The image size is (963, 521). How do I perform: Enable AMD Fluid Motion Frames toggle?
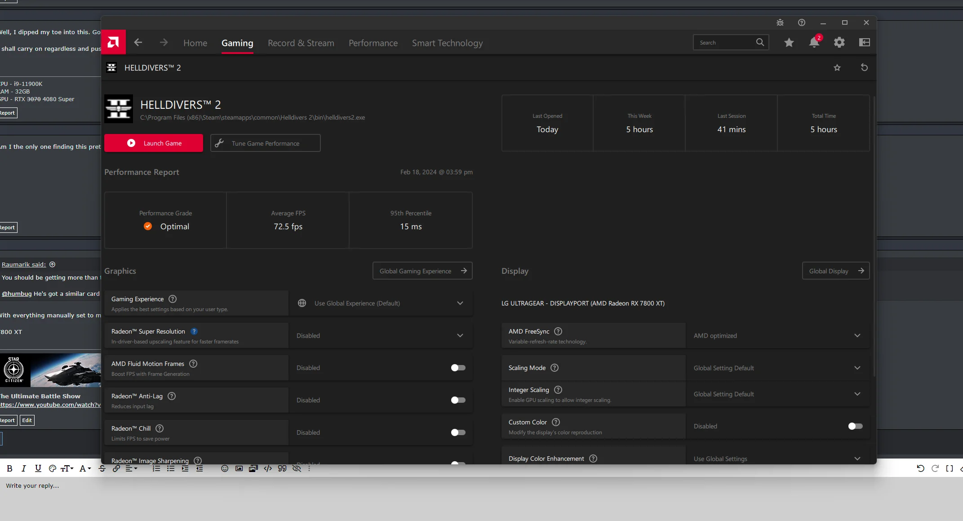pos(458,368)
